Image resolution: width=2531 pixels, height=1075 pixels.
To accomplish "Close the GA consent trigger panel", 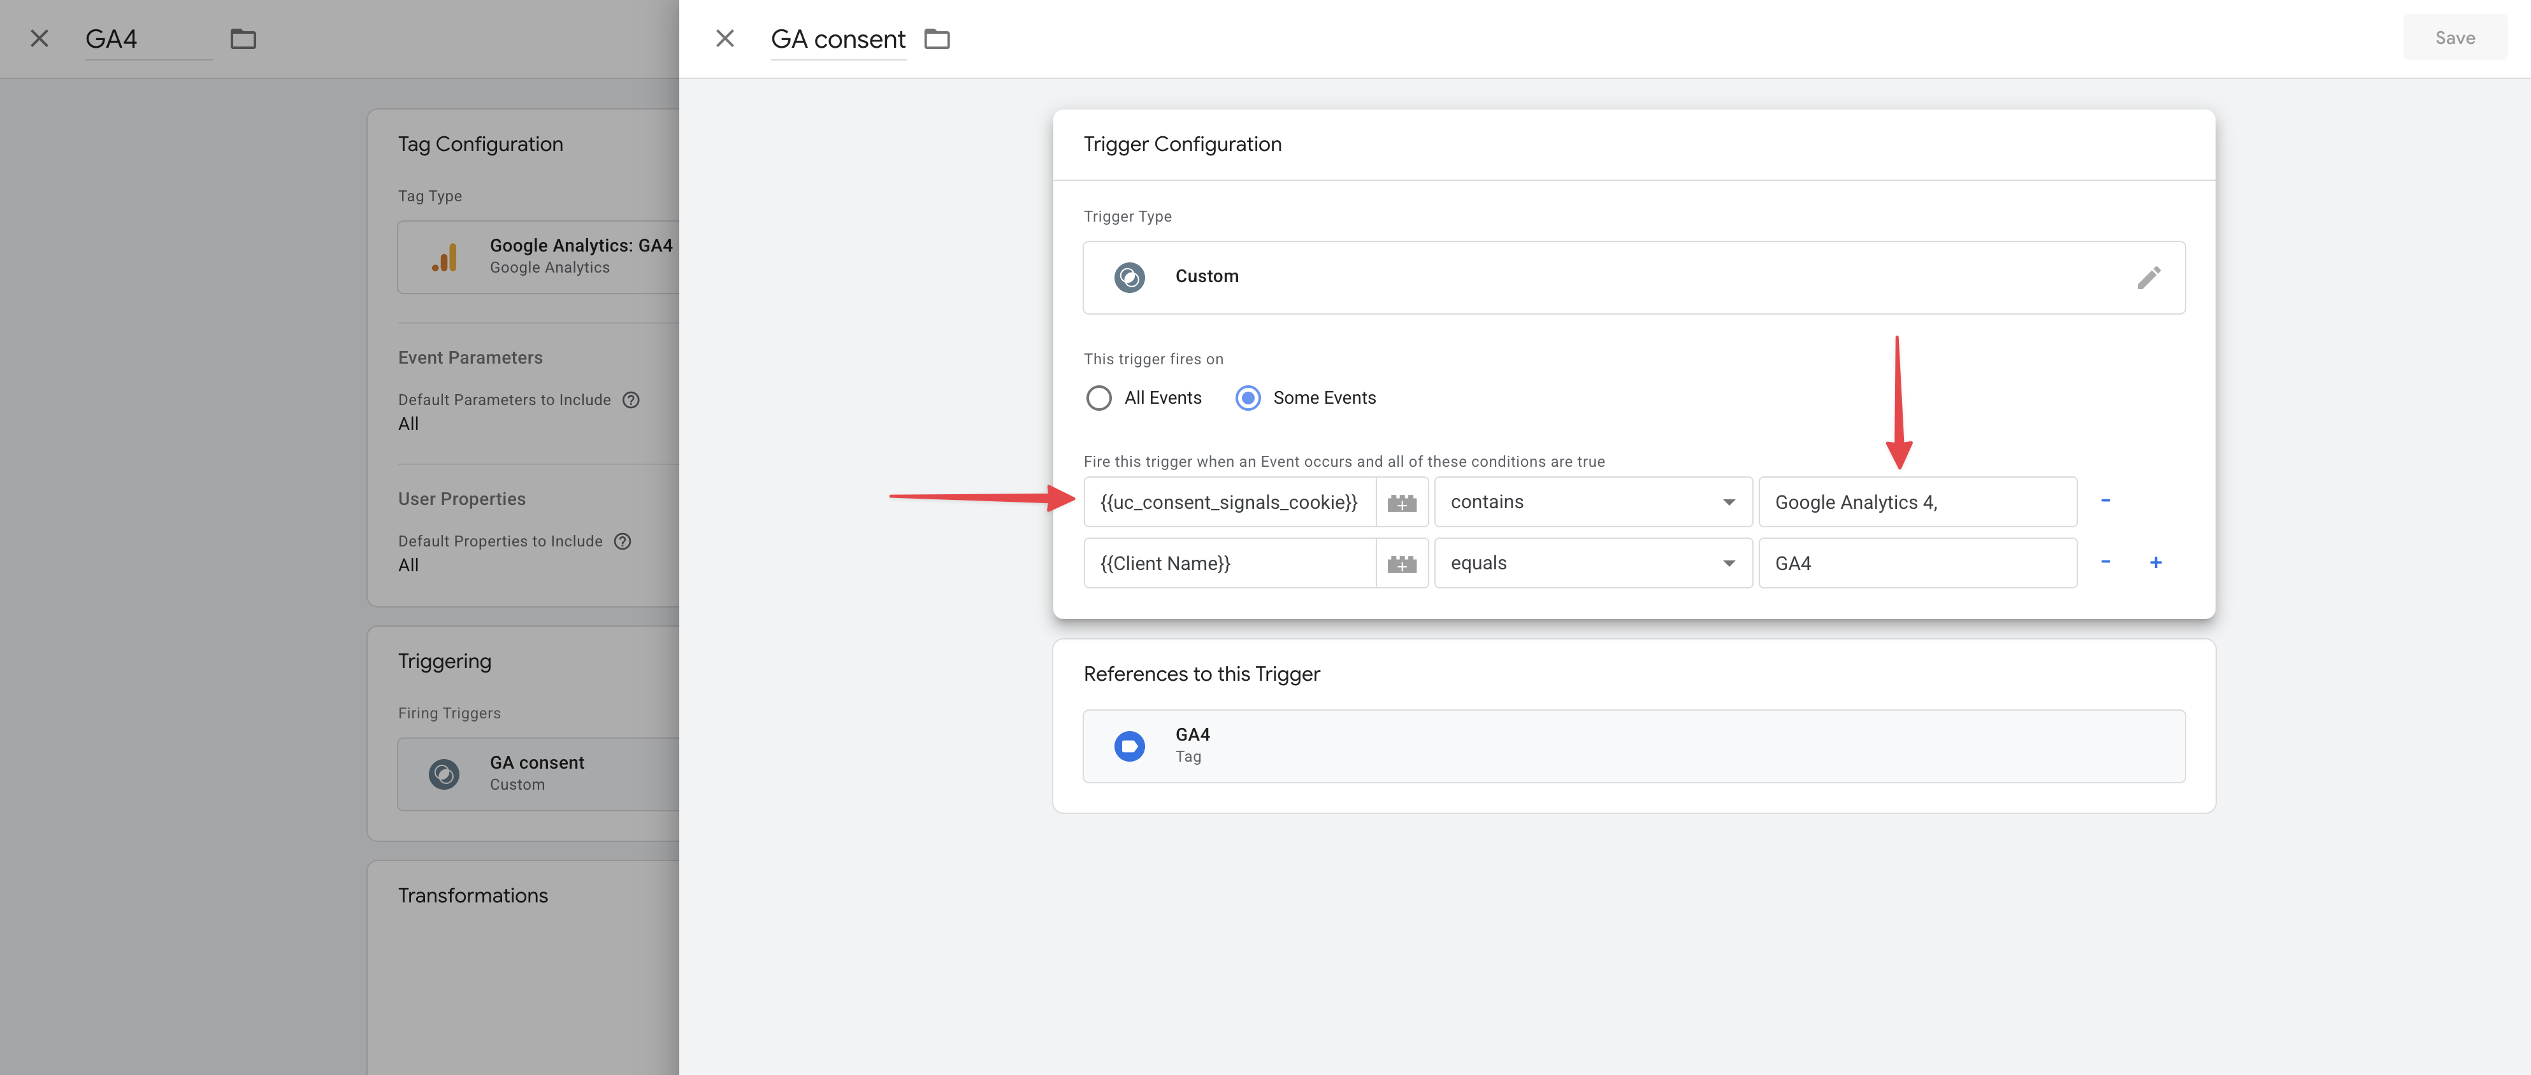I will (x=725, y=38).
